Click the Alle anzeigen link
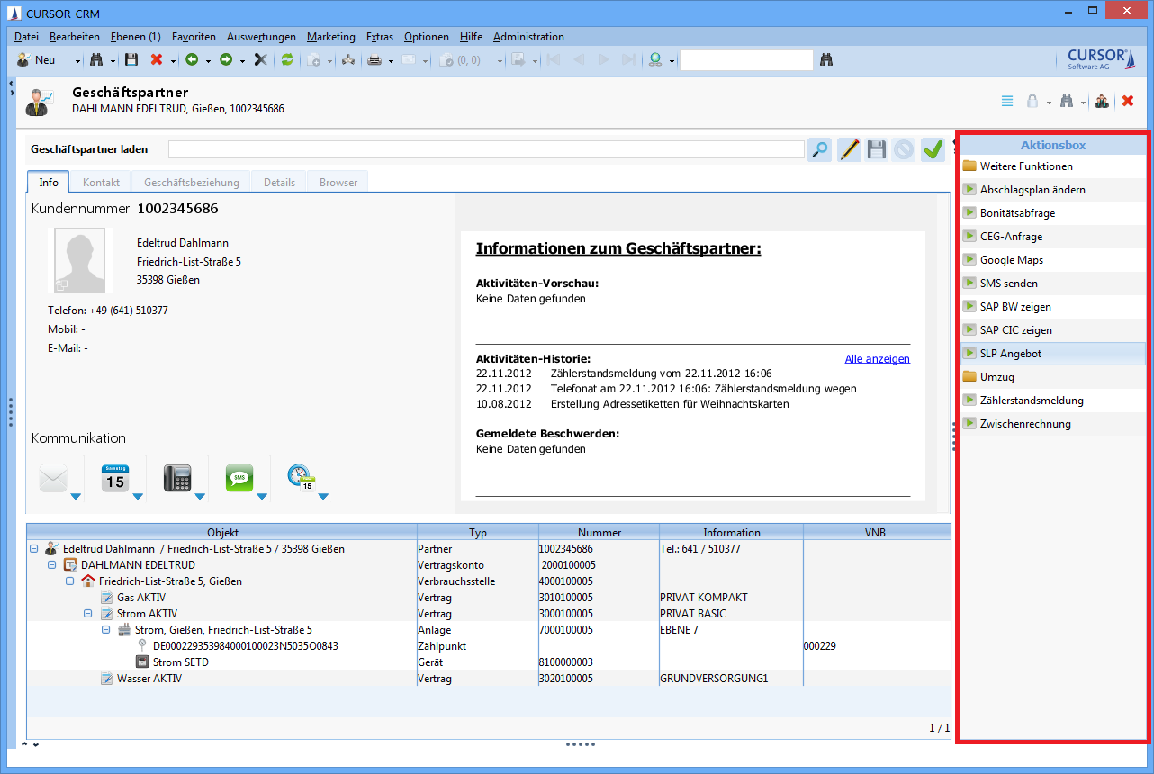This screenshot has width=1154, height=774. 877,359
